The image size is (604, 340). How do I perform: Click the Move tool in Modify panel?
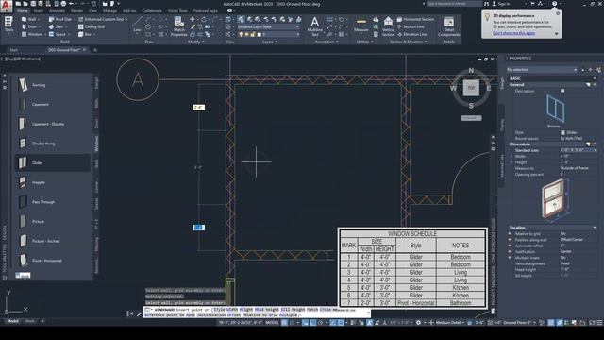[192, 19]
